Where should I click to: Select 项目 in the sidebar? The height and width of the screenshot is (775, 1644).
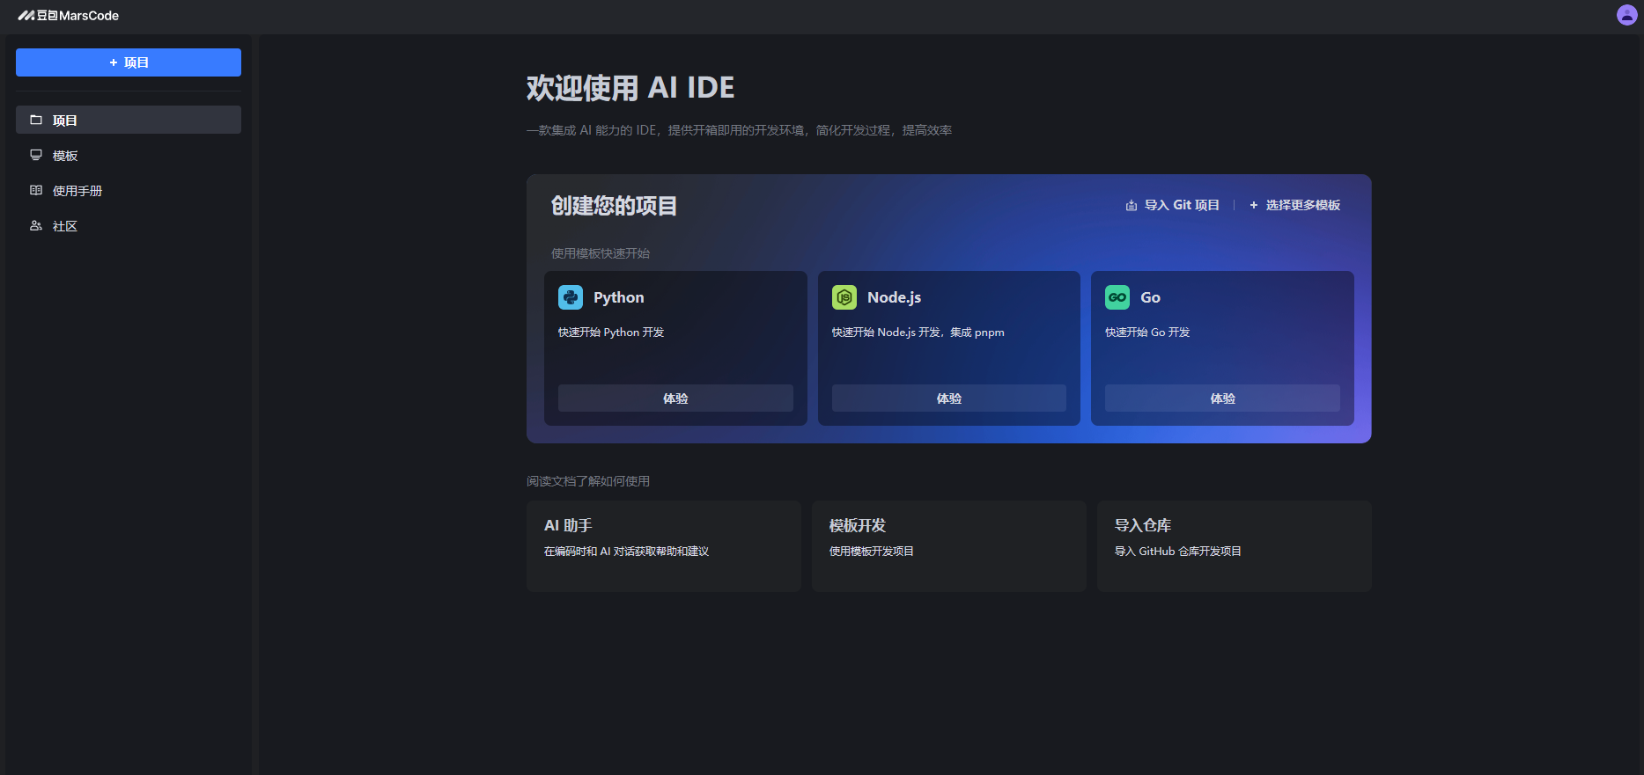pyautogui.click(x=129, y=120)
